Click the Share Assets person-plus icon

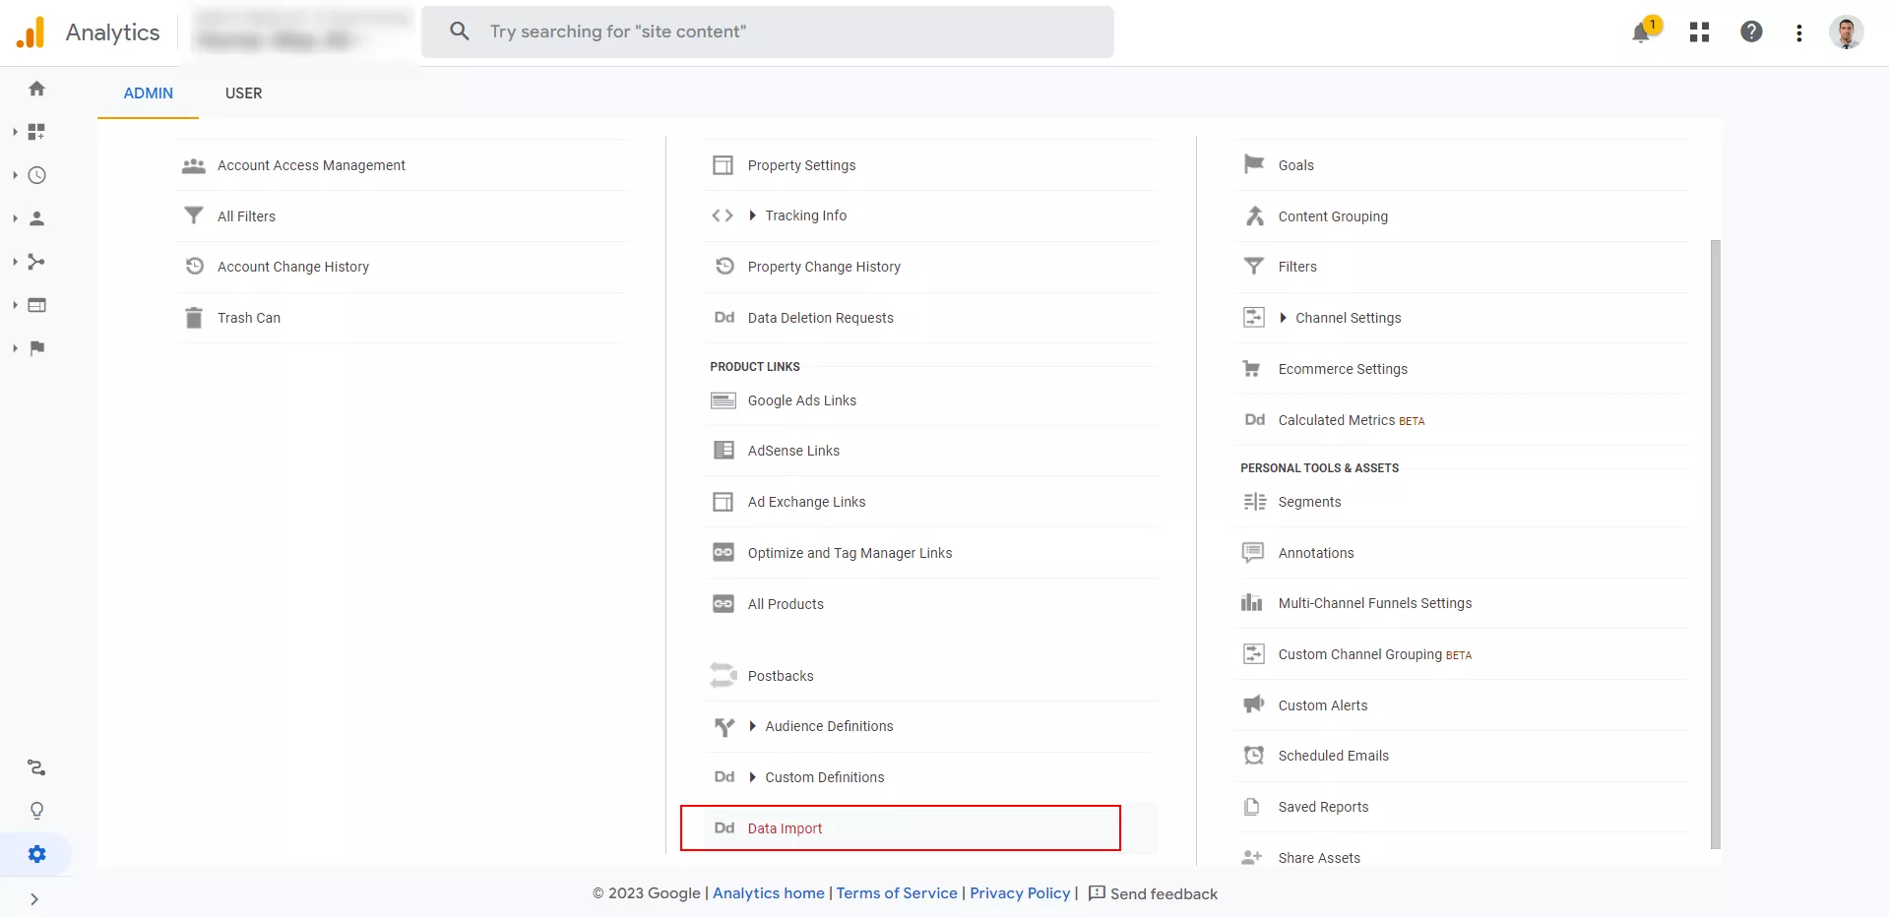tap(1252, 857)
